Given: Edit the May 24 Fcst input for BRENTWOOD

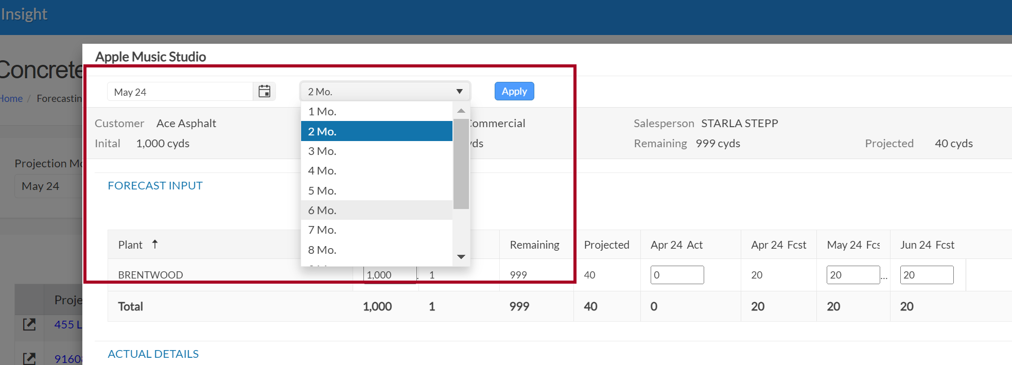Looking at the screenshot, I should pos(853,275).
